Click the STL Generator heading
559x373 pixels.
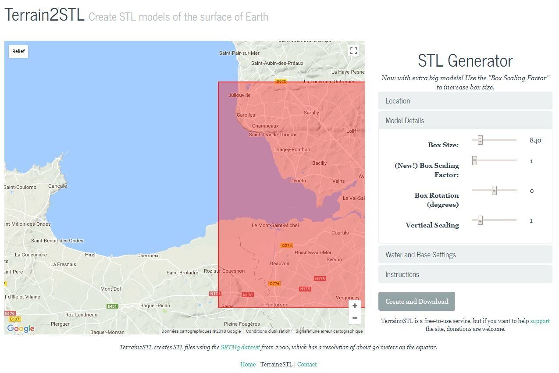click(465, 60)
